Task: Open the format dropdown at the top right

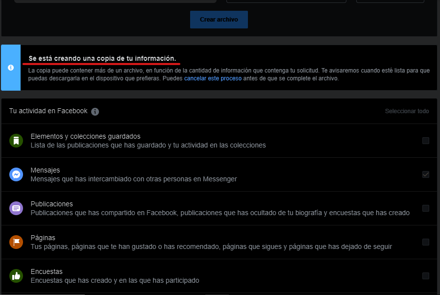Action: (390, 1)
